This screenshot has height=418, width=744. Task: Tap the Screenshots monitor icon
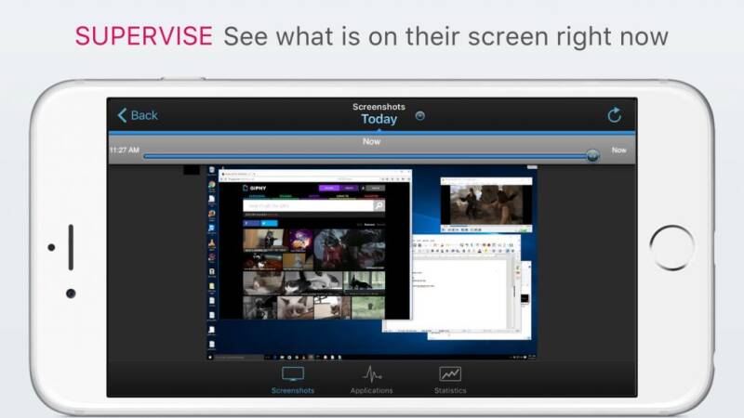pos(293,374)
